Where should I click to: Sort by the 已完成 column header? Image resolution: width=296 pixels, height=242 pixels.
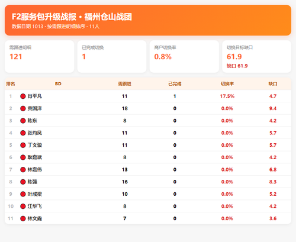(175, 84)
